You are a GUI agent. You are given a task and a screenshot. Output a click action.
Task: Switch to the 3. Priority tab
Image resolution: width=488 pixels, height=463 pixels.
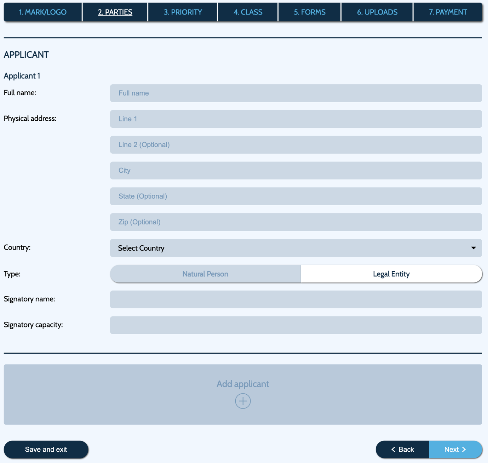point(183,12)
